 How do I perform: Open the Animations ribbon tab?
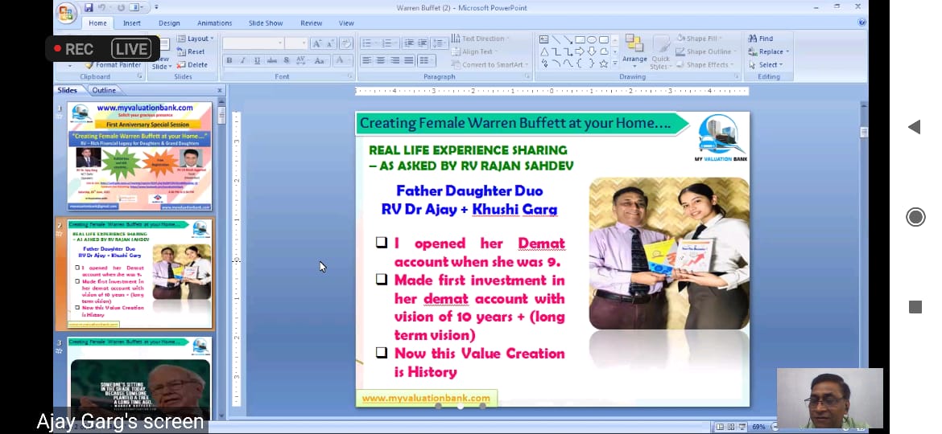214,23
